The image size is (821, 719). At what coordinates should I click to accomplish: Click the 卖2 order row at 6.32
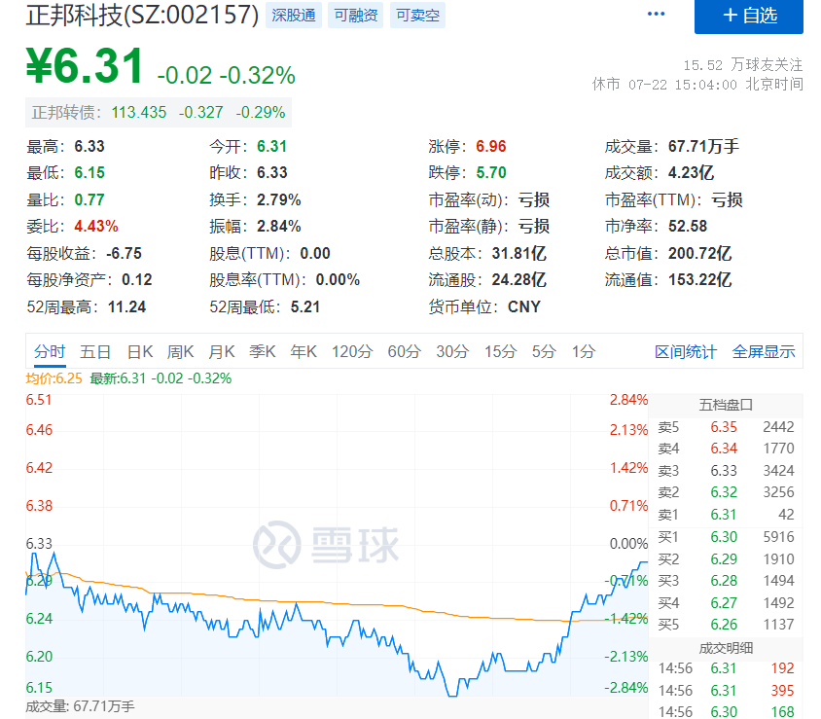726,492
